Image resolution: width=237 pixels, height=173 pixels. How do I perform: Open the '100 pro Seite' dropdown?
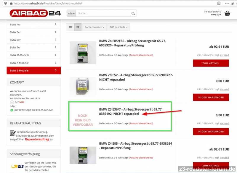[118, 27]
